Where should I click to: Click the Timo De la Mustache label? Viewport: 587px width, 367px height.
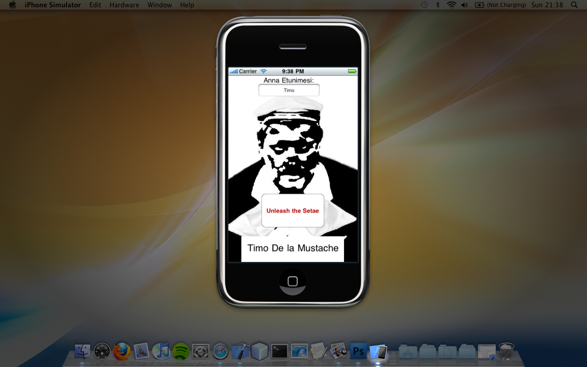point(293,249)
